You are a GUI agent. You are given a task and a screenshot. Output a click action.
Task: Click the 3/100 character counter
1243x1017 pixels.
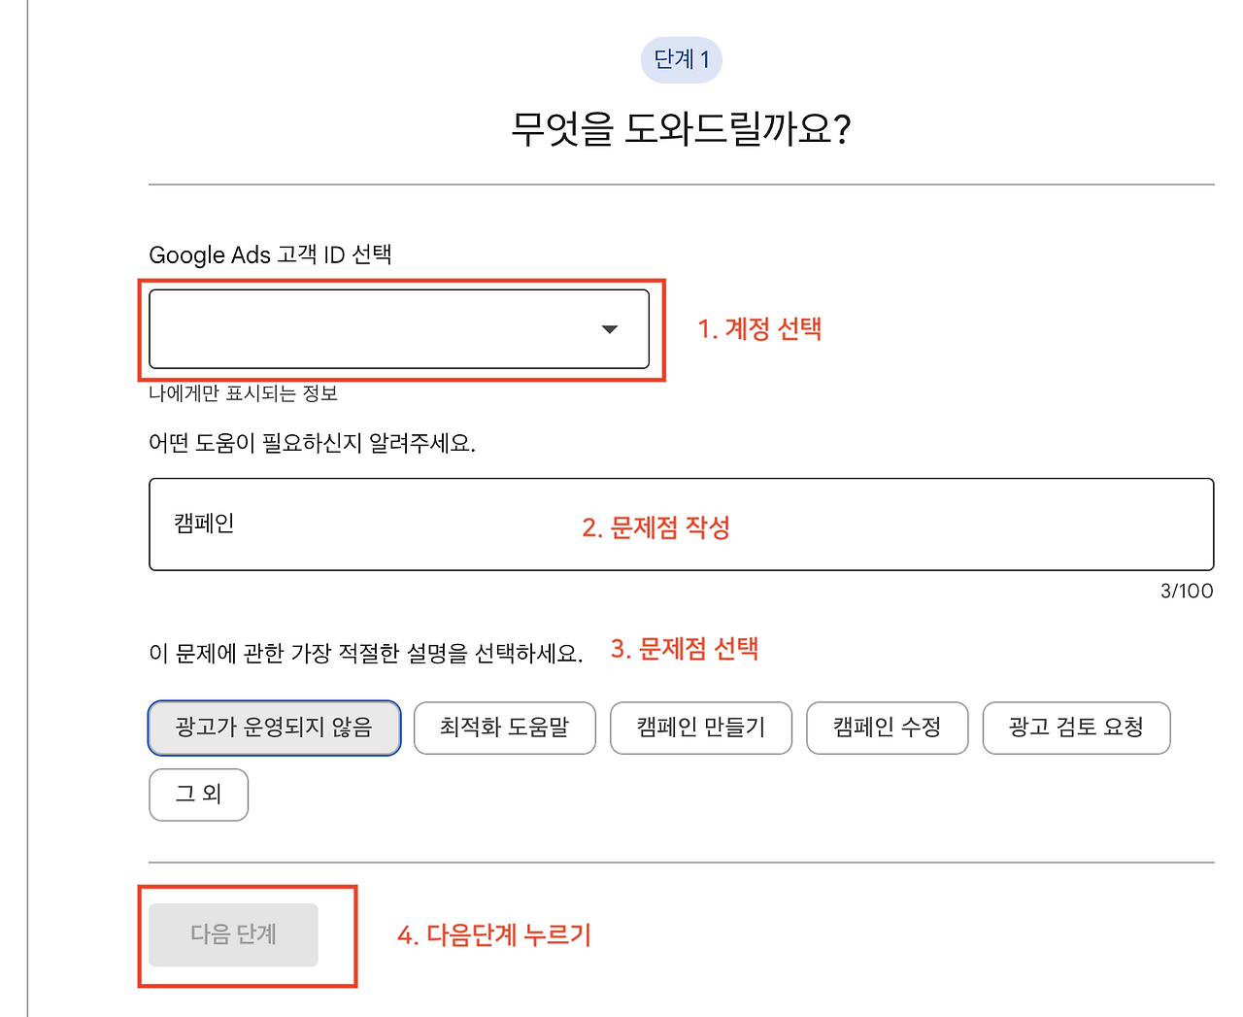click(1186, 591)
